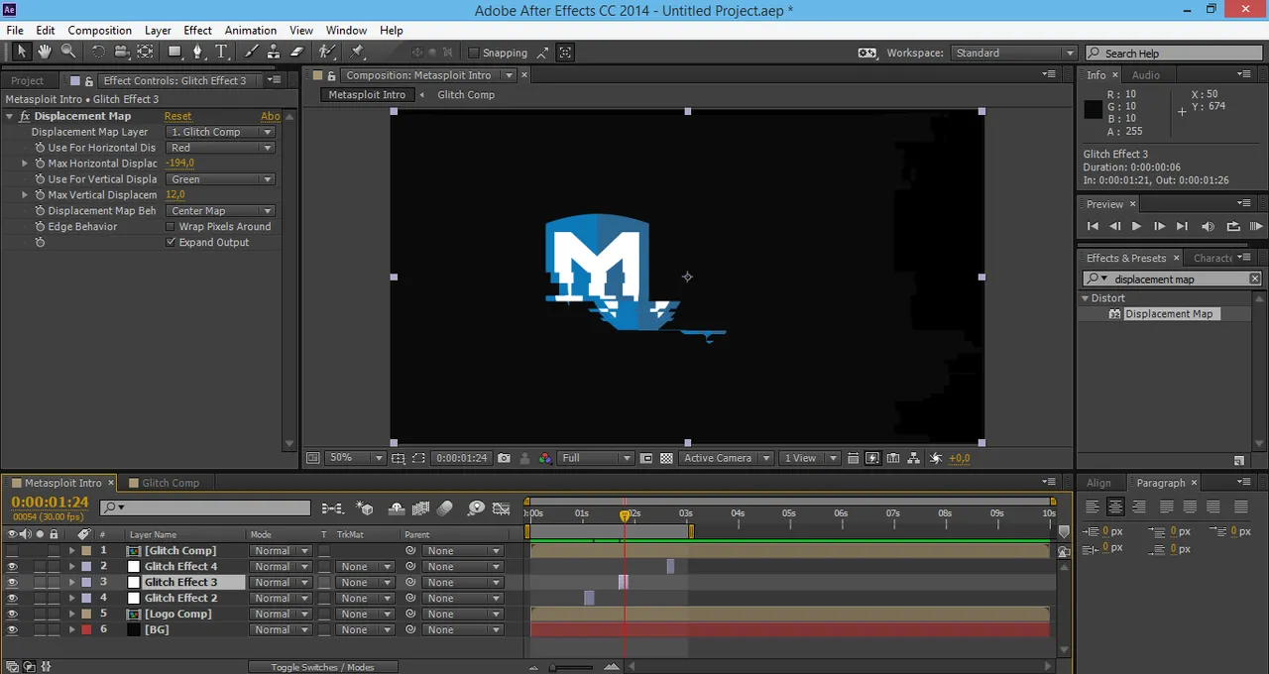Select the Clone Stamp tool
1269x674 pixels.
point(275,52)
